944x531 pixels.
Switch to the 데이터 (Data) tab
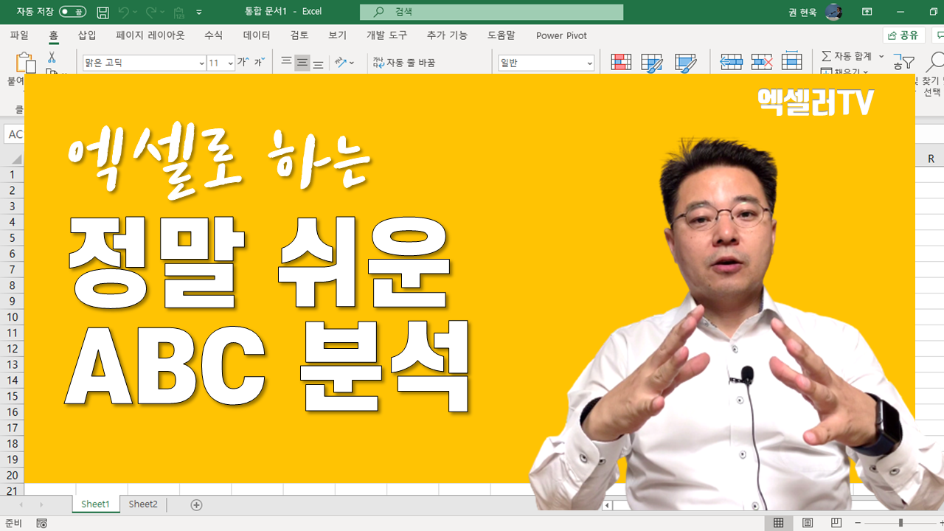[257, 35]
